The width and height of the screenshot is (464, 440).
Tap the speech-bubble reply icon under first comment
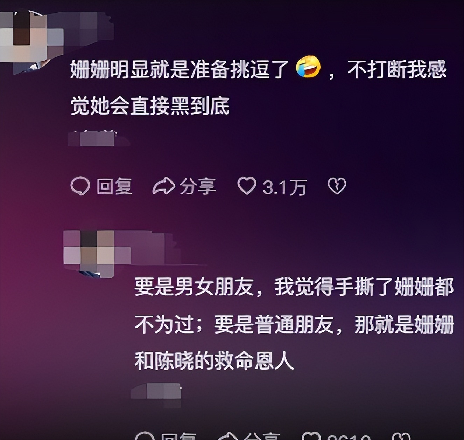coord(80,186)
